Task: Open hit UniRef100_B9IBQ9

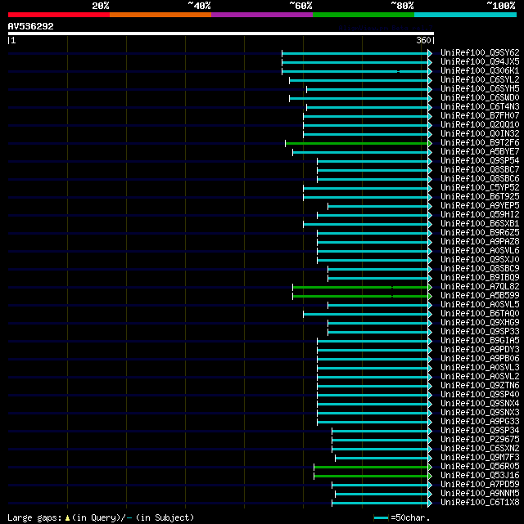Action: [x=480, y=278]
